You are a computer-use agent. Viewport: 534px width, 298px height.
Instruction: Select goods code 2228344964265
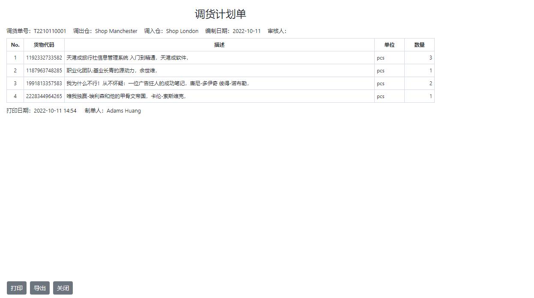pos(44,96)
